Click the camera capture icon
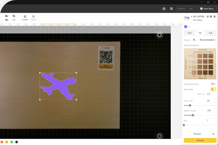218x145 pixels. [164, 9]
